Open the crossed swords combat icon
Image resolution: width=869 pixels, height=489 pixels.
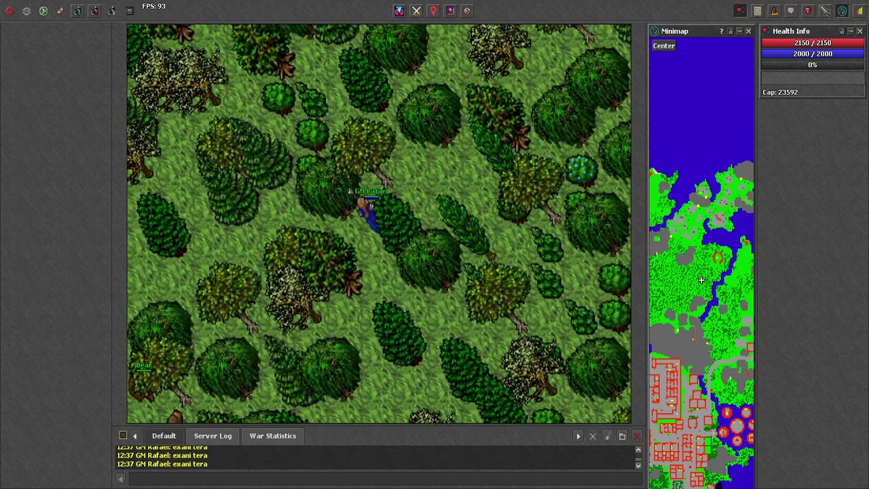point(416,11)
